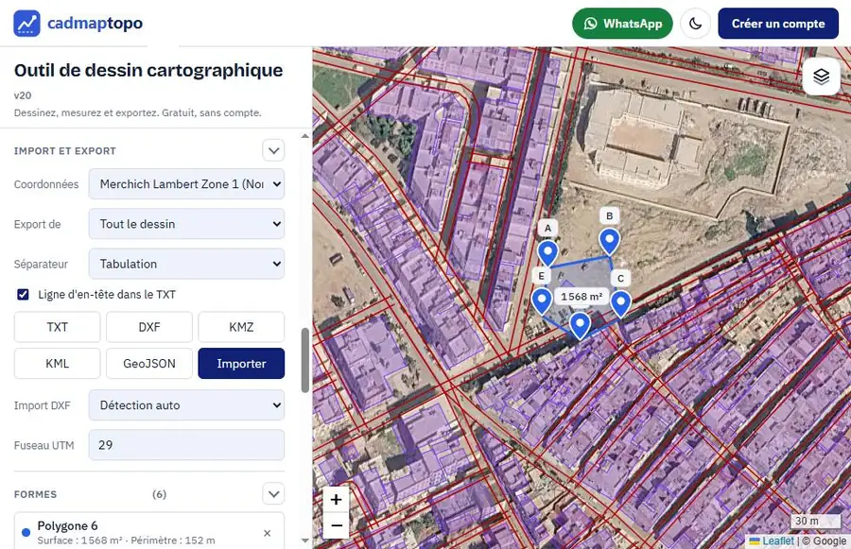The image size is (851, 549).
Task: Click the blue dot beside Polygone 6
Action: click(x=26, y=532)
